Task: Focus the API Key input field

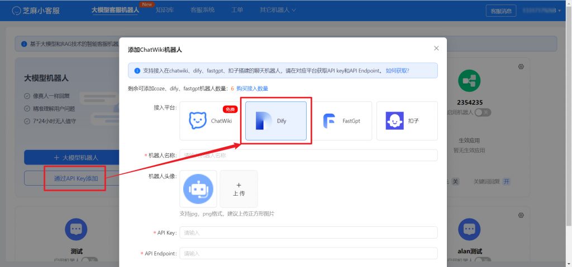Action: pyautogui.click(x=308, y=232)
